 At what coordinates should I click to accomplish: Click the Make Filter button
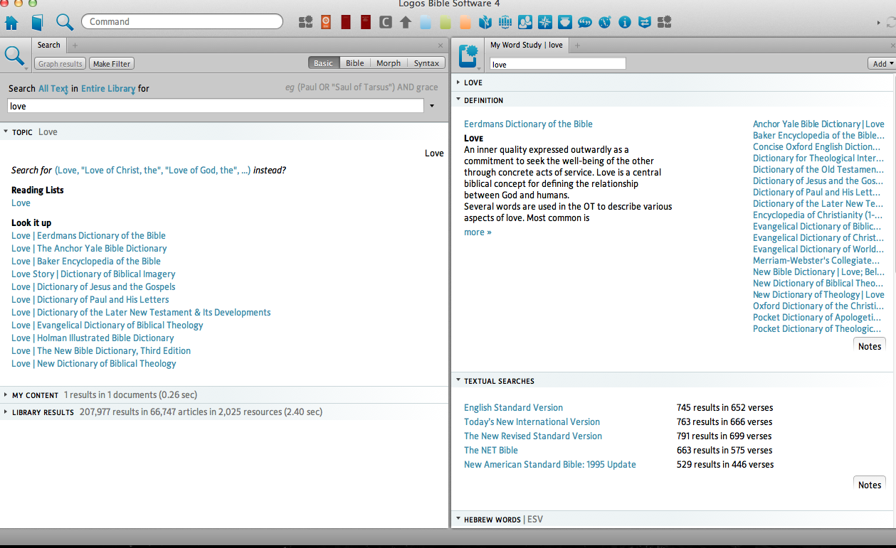[112, 64]
